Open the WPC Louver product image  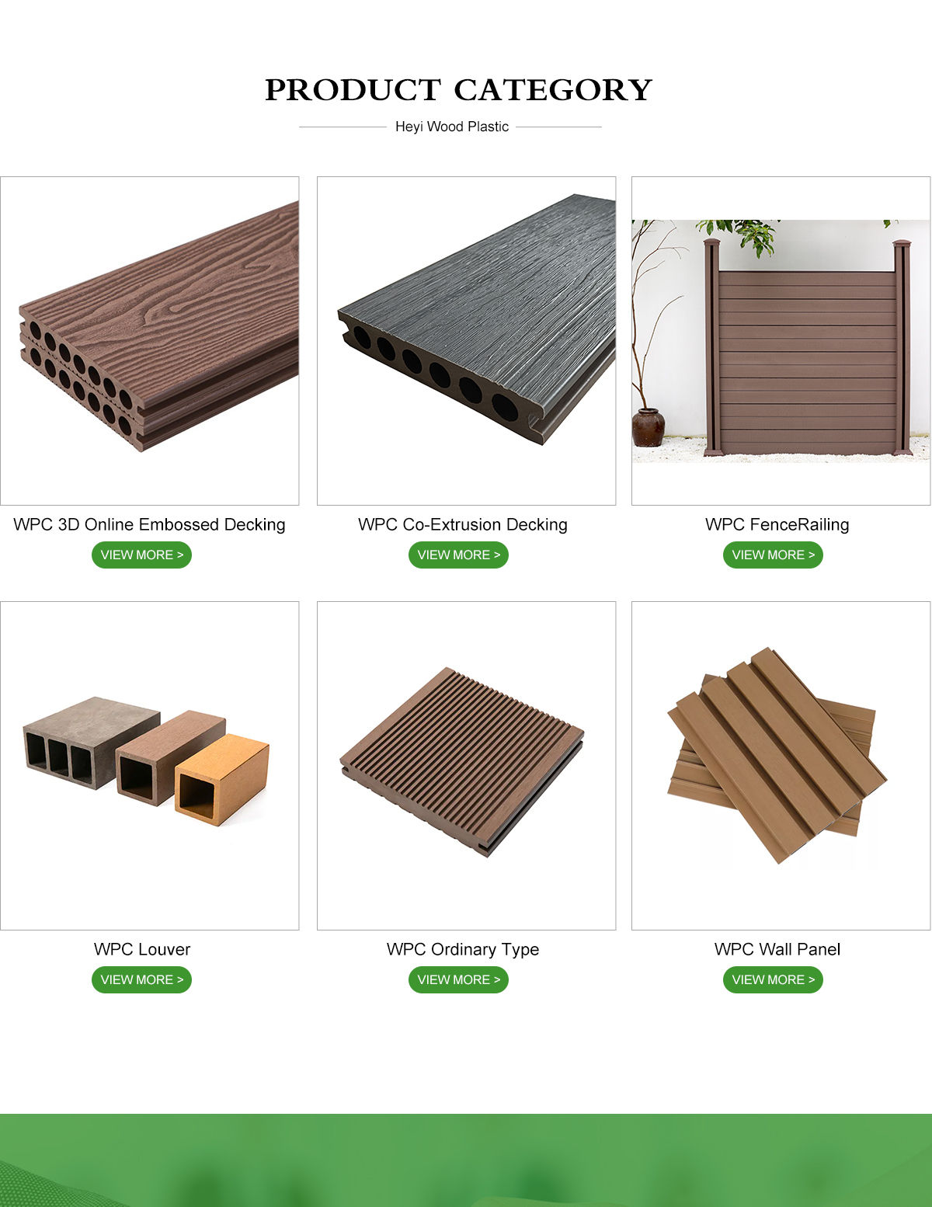click(149, 766)
